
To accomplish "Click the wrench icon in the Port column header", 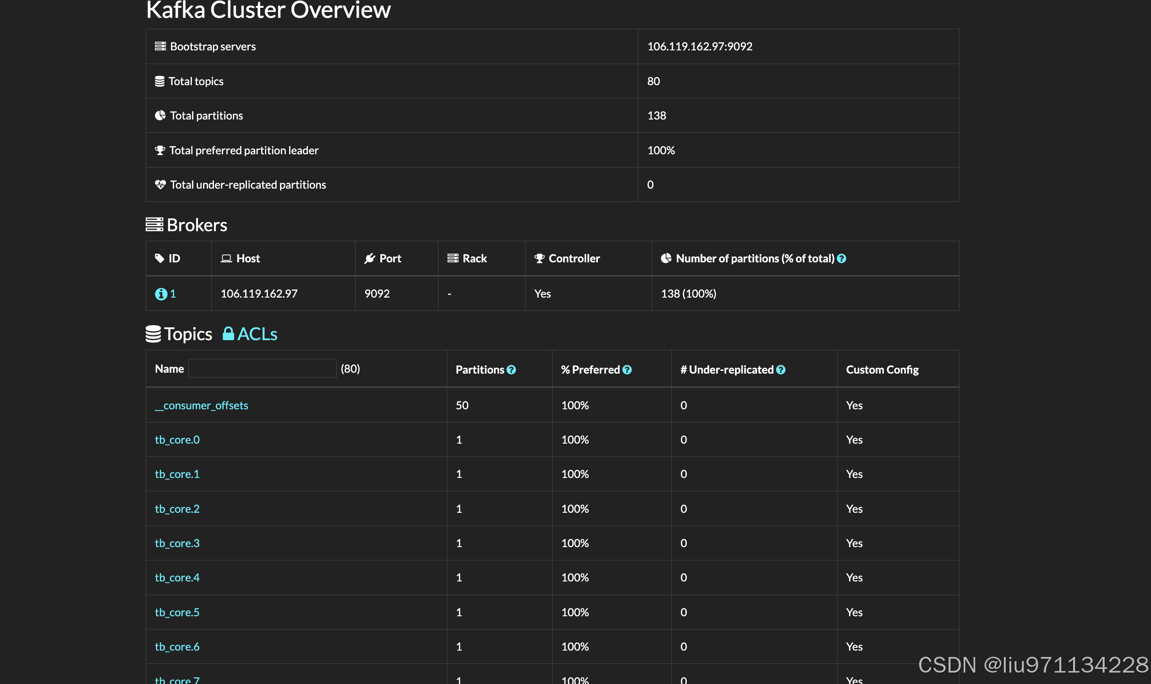I will coord(370,258).
